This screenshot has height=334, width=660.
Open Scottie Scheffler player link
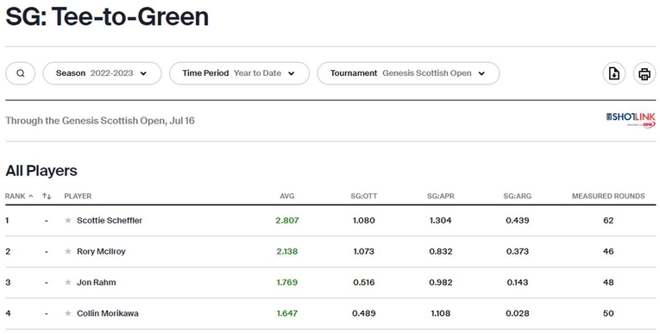(x=110, y=220)
